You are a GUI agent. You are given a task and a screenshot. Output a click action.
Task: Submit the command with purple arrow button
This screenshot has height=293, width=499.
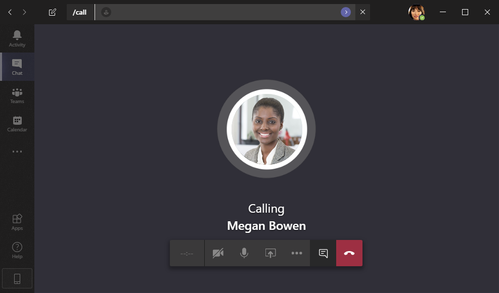(x=346, y=12)
